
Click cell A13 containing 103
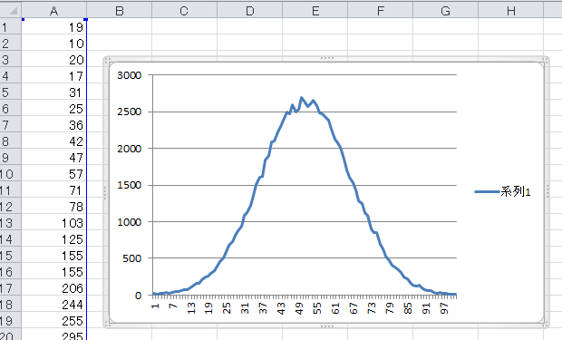pyautogui.click(x=53, y=222)
